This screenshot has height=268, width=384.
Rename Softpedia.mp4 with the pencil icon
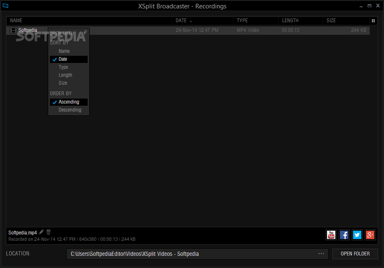(x=42, y=232)
